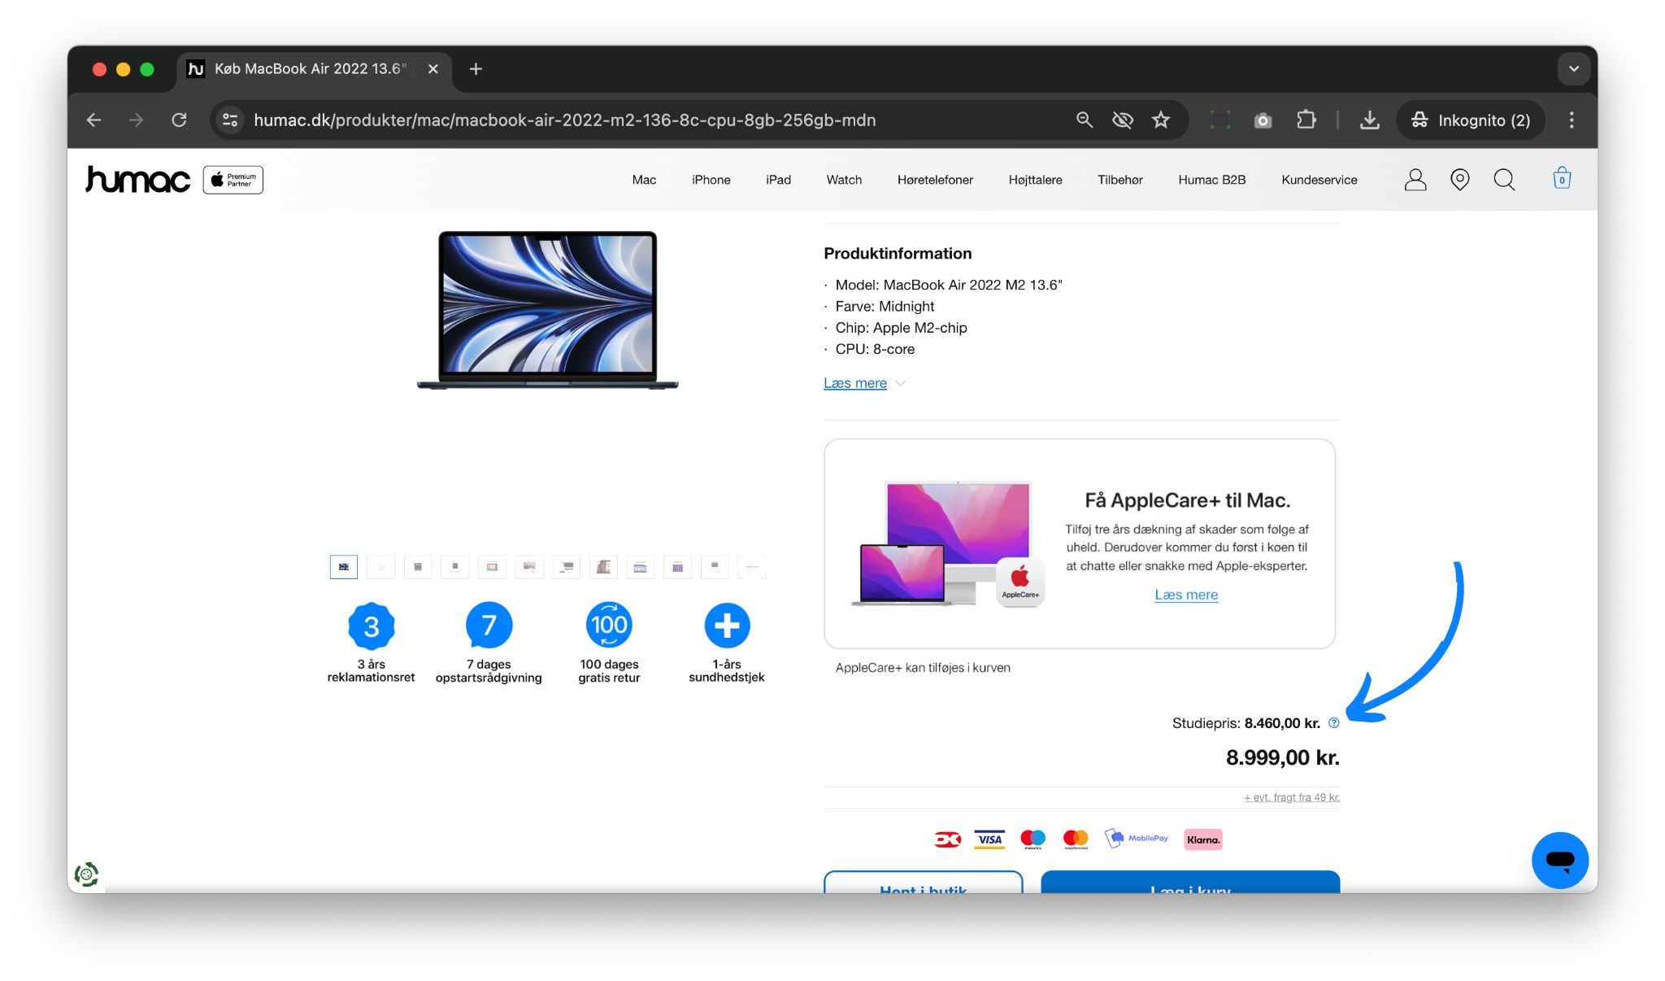Select the seventh product thumbnail

pyautogui.click(x=567, y=567)
